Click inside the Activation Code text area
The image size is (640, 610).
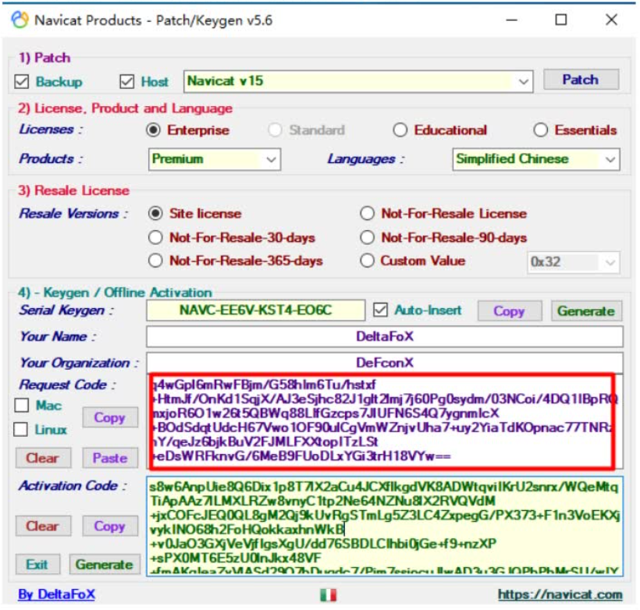click(385, 526)
